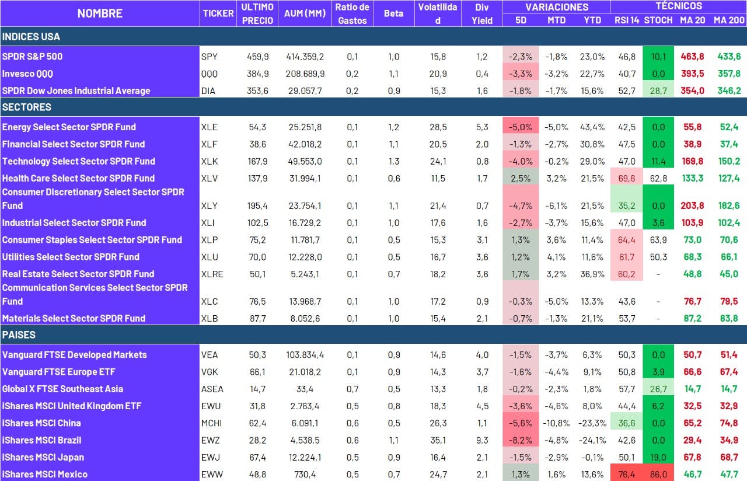Click Vanguard FTSE Developed Markets name
Viewport: 747px width, 481px height.
75,354
